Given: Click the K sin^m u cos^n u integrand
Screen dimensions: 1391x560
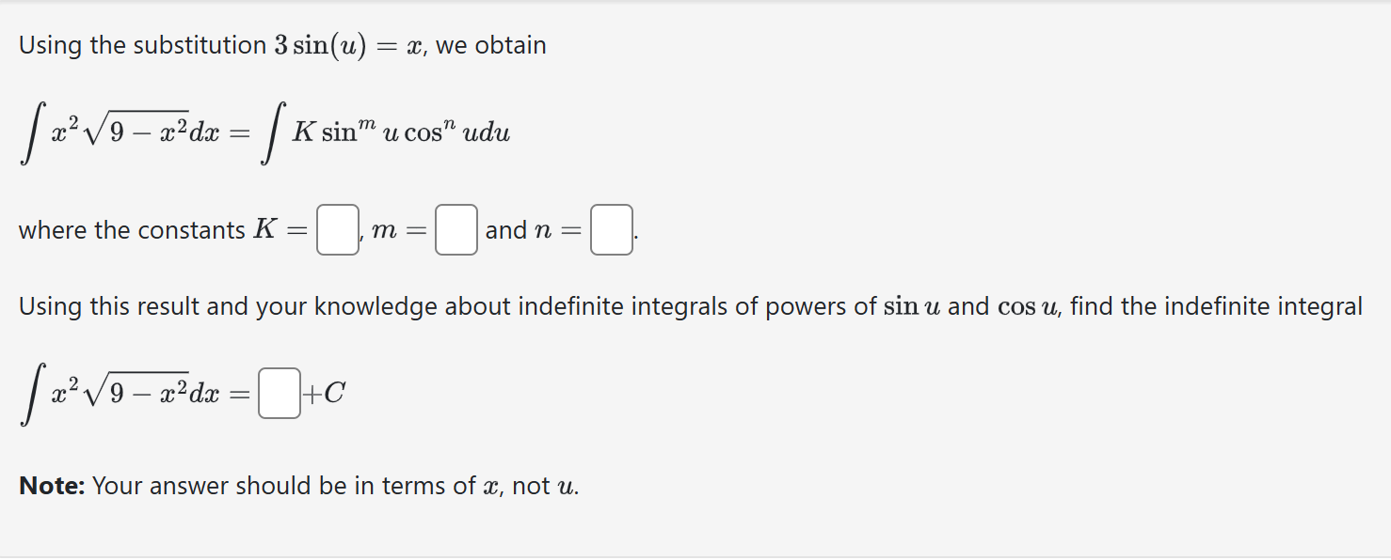Looking at the screenshot, I should point(400,132).
